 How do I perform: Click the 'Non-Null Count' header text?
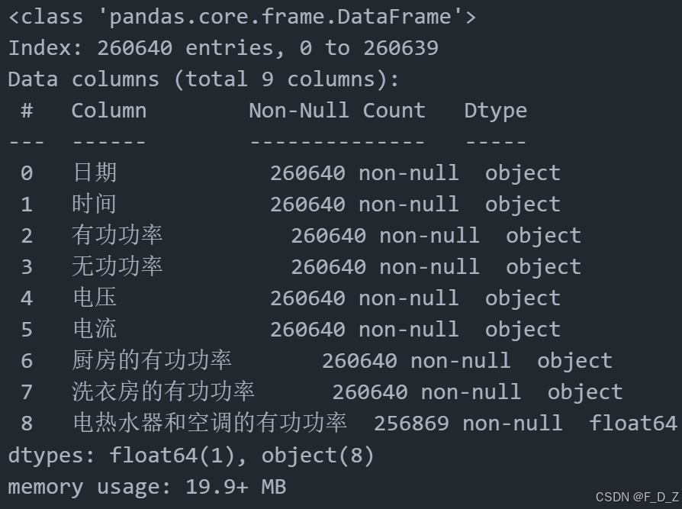[x=337, y=111]
